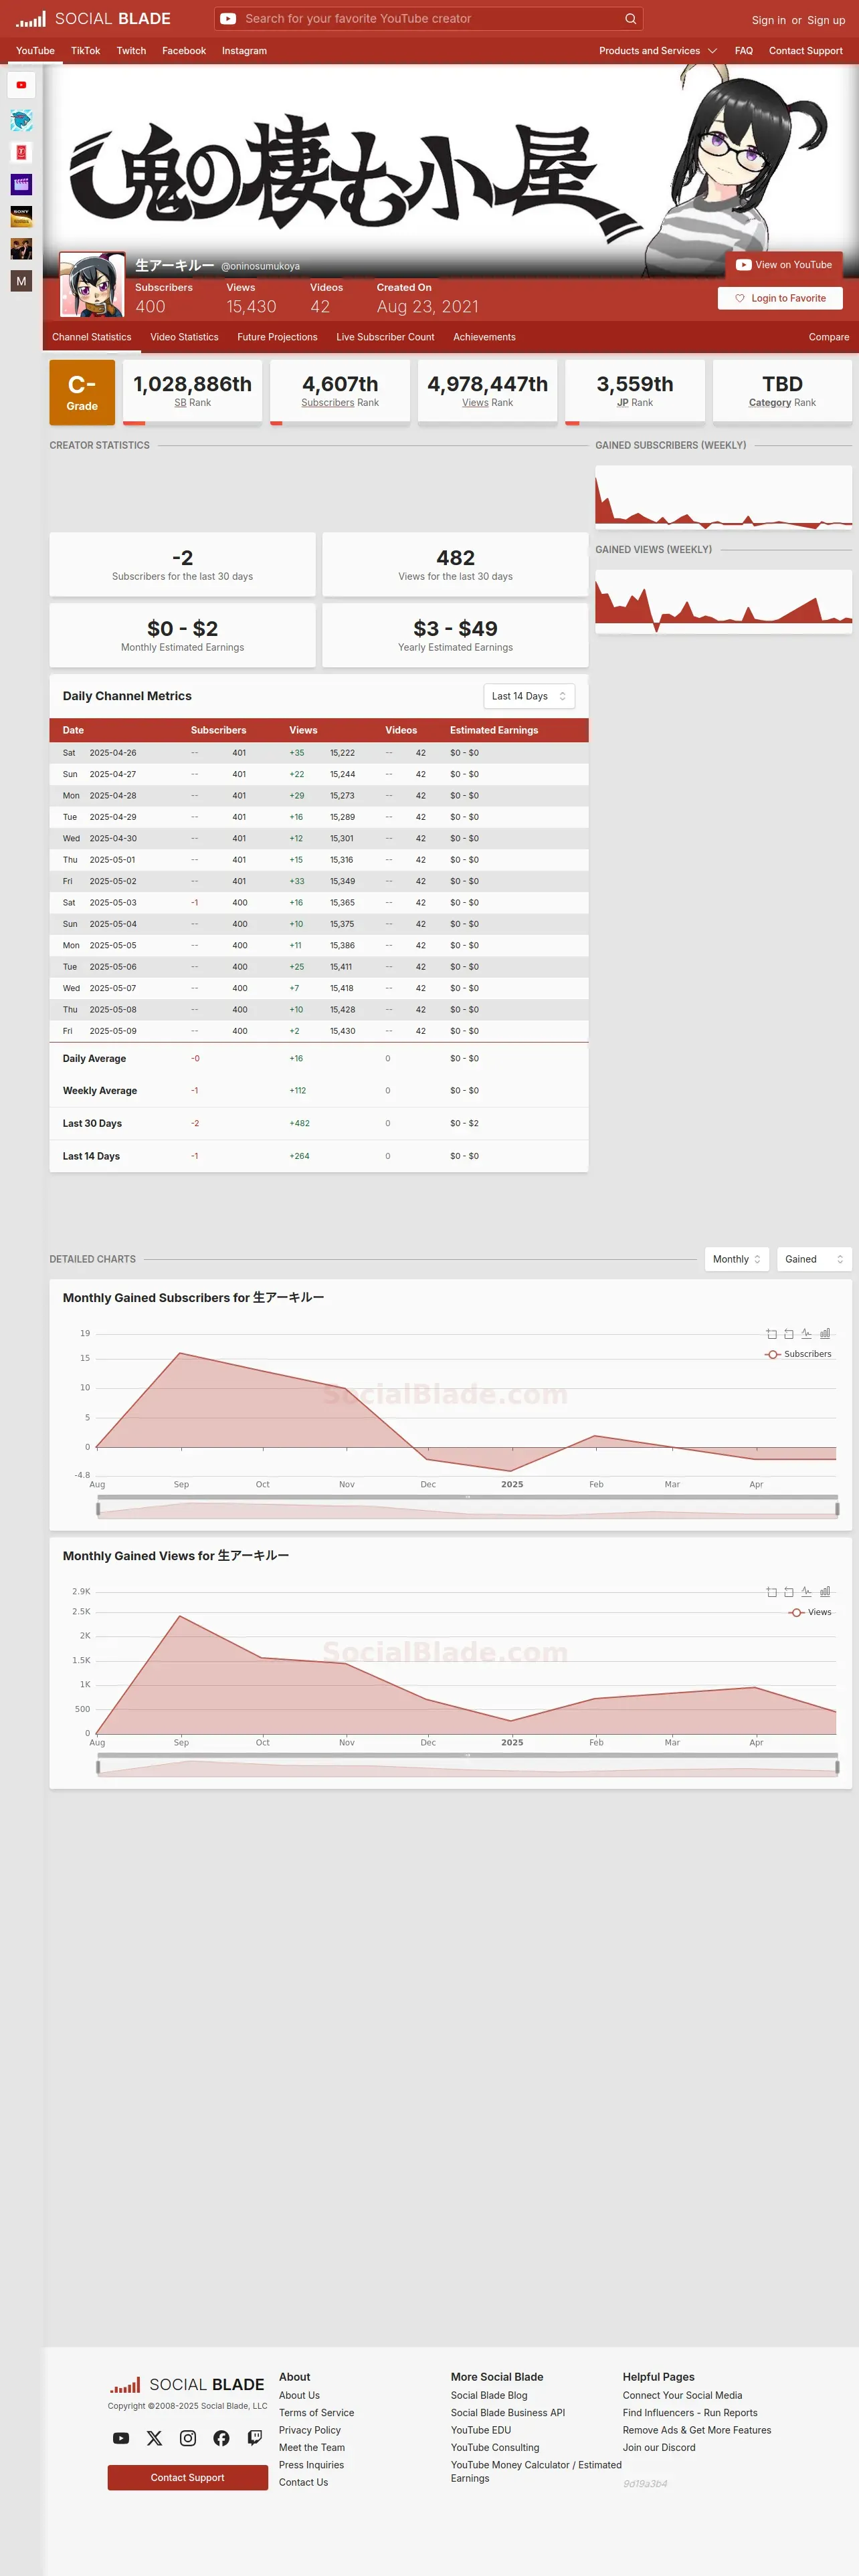Open YouTube Consulting footer link
Image resolution: width=859 pixels, height=2576 pixels.
495,2448
